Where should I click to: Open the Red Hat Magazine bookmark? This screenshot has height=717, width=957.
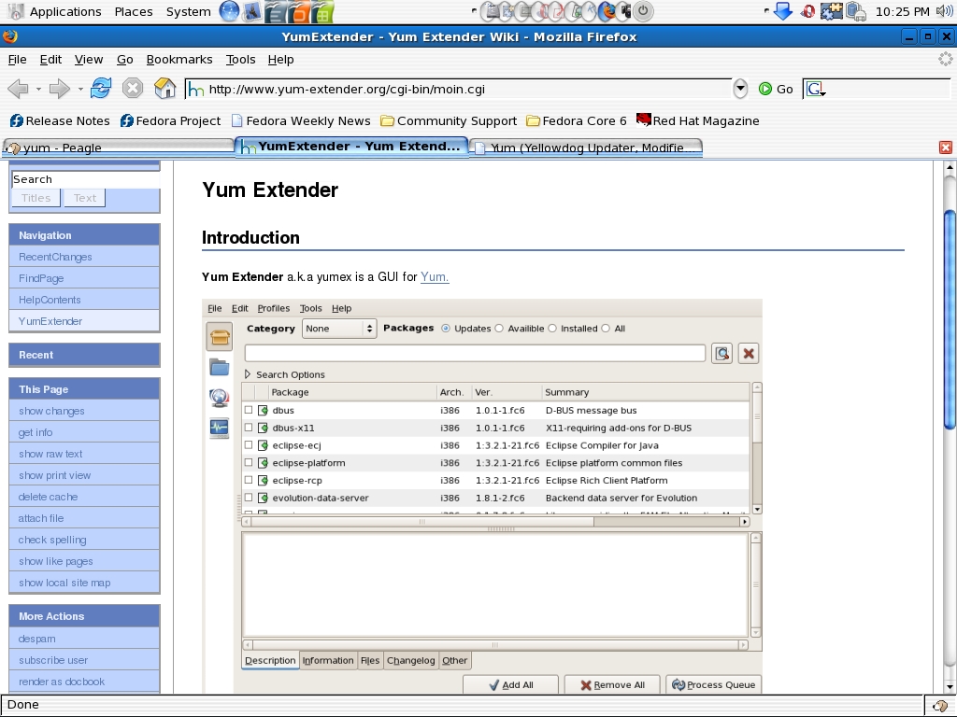[697, 120]
